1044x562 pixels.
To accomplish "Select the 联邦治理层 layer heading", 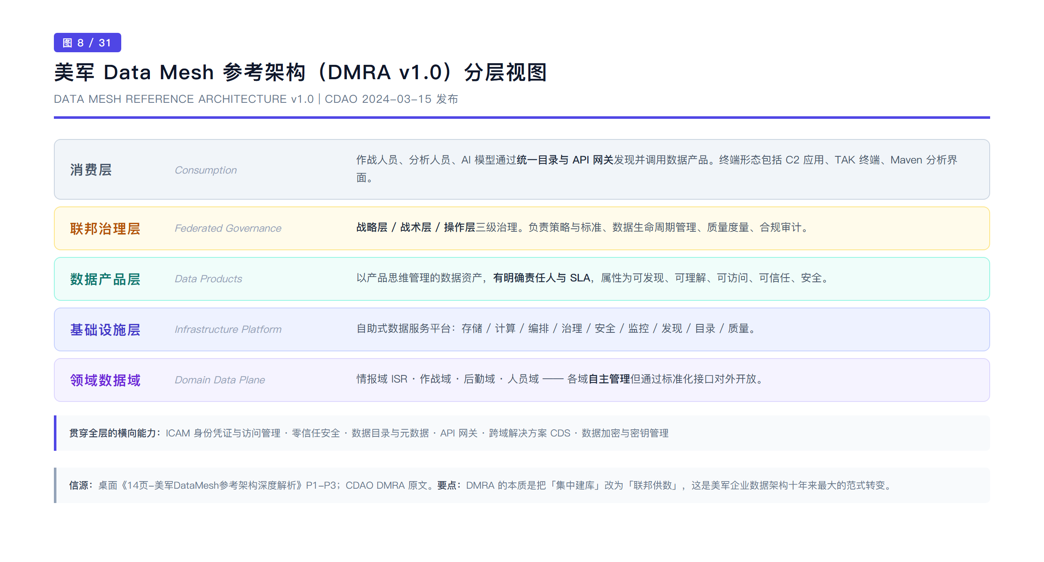I will [105, 229].
